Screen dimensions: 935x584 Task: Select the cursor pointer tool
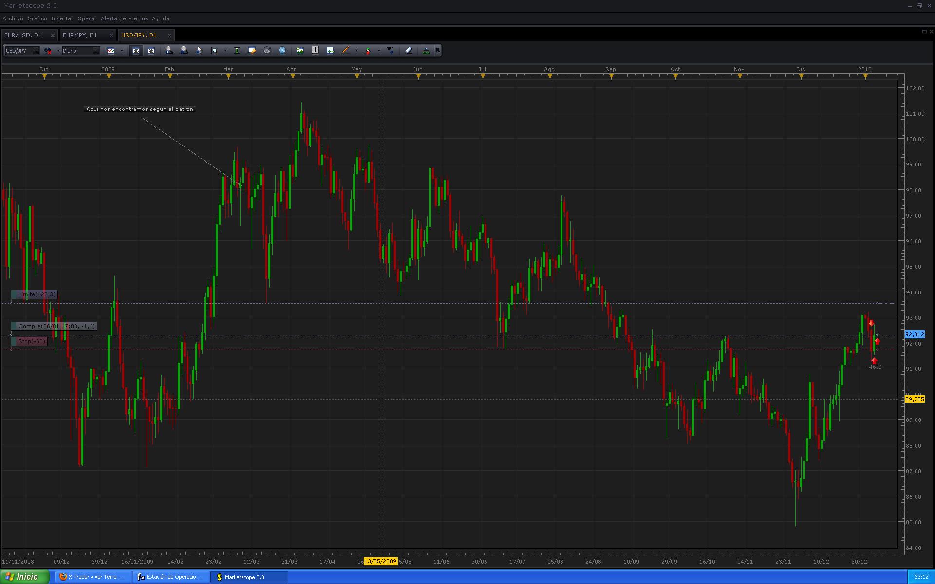click(x=199, y=50)
